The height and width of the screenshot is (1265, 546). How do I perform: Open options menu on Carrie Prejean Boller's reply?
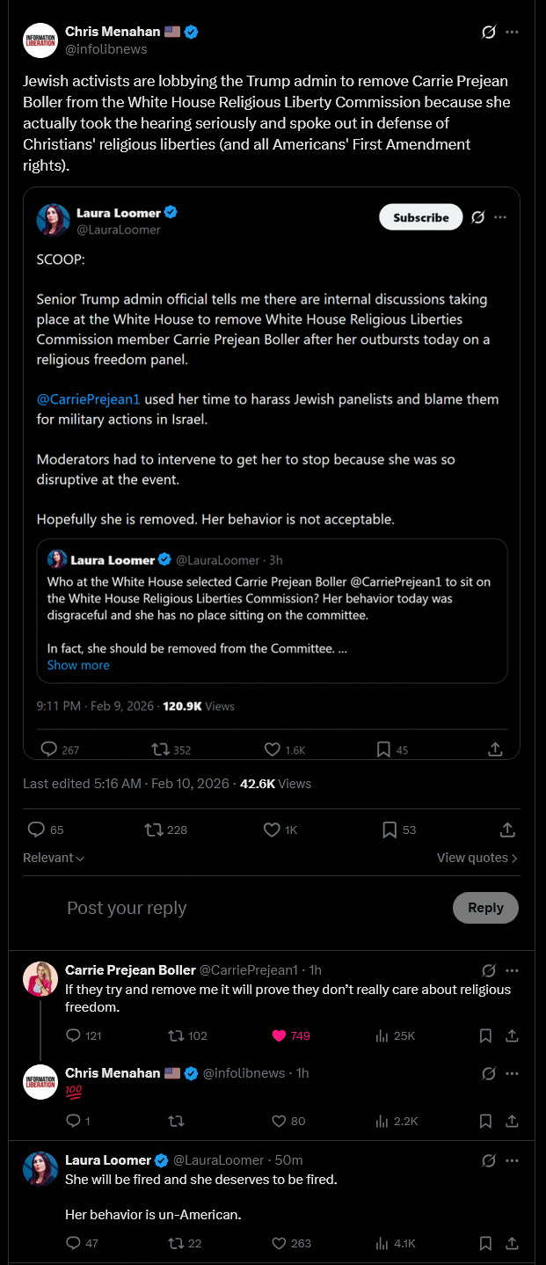(x=512, y=970)
